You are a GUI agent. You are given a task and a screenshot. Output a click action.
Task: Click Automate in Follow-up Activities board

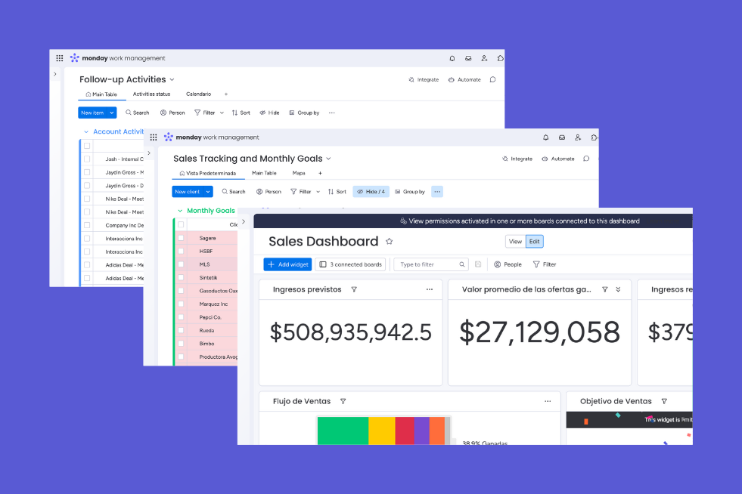point(464,79)
